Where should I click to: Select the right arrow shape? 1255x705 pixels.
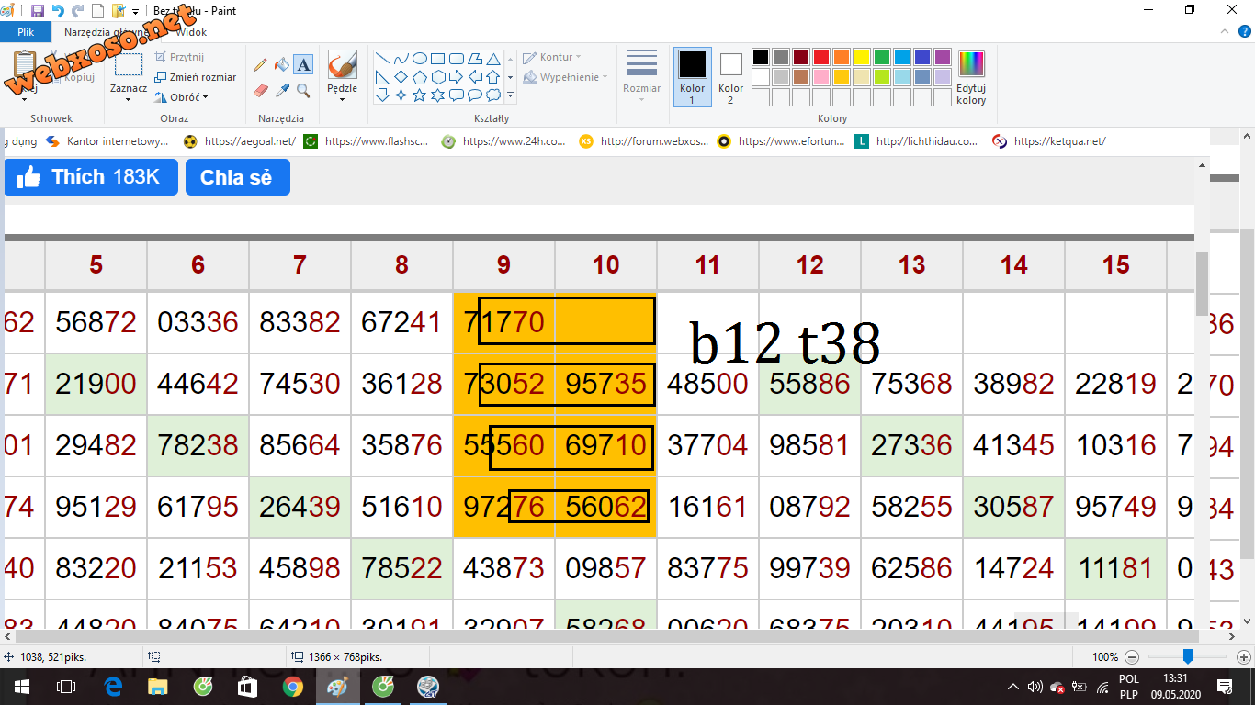pos(457,76)
